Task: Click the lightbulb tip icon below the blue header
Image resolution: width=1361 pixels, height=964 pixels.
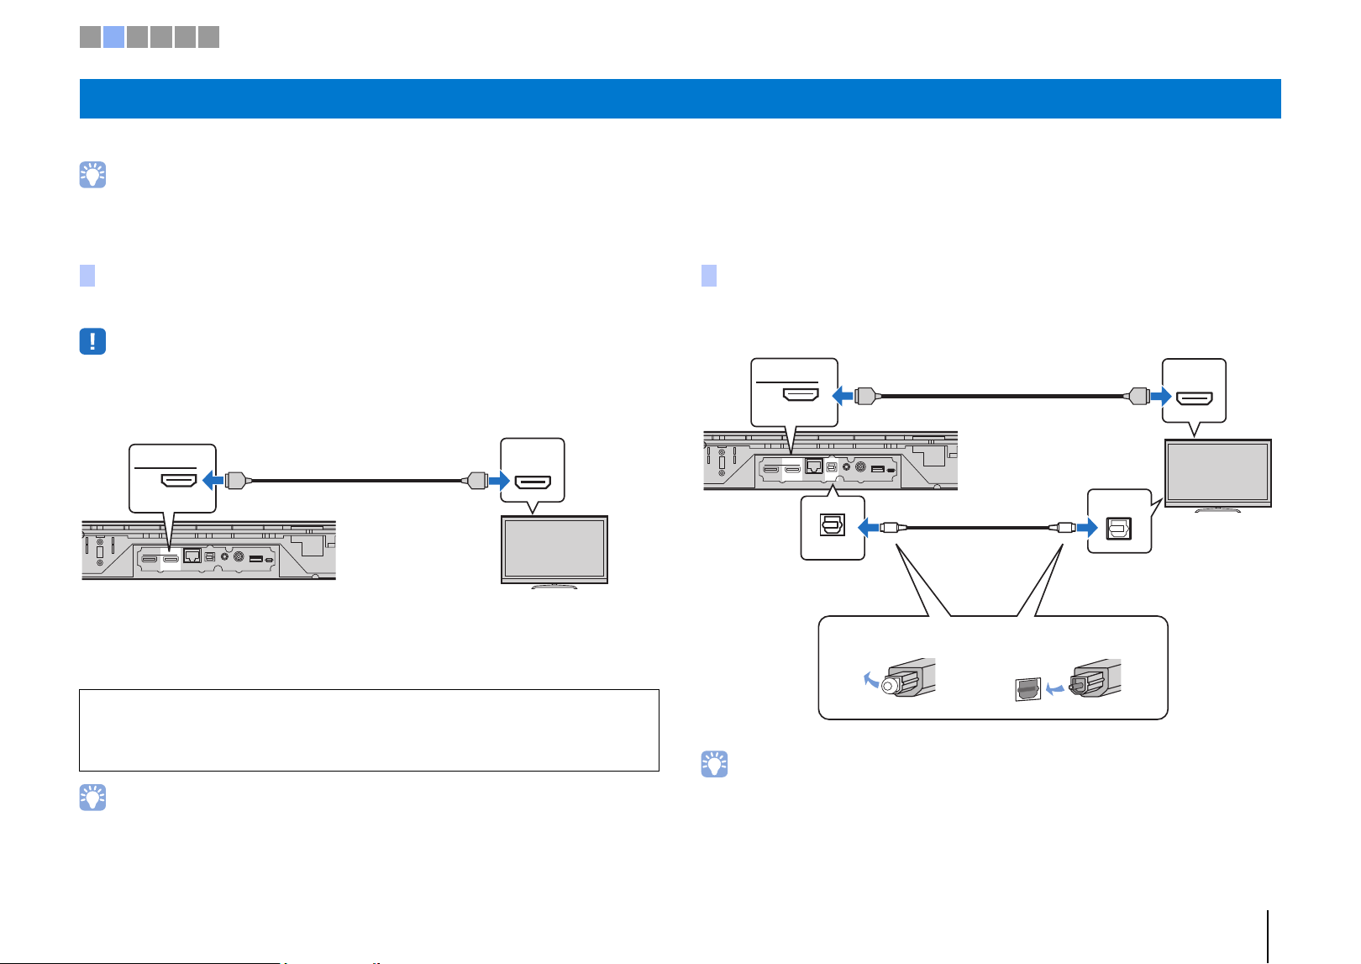Action: point(92,174)
